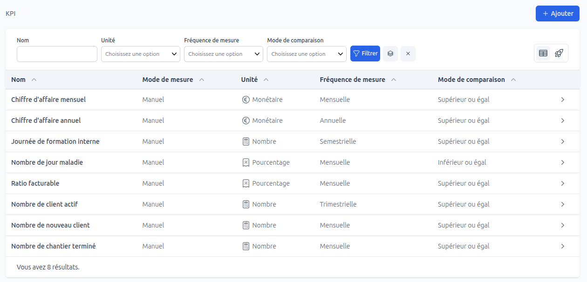Clear filters with the X icon button

408,54
